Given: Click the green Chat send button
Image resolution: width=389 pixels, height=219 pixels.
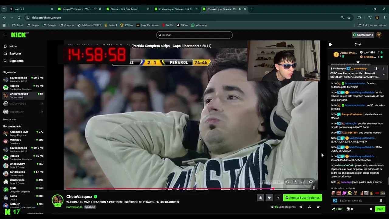Looking at the screenshot, I should point(380,209).
